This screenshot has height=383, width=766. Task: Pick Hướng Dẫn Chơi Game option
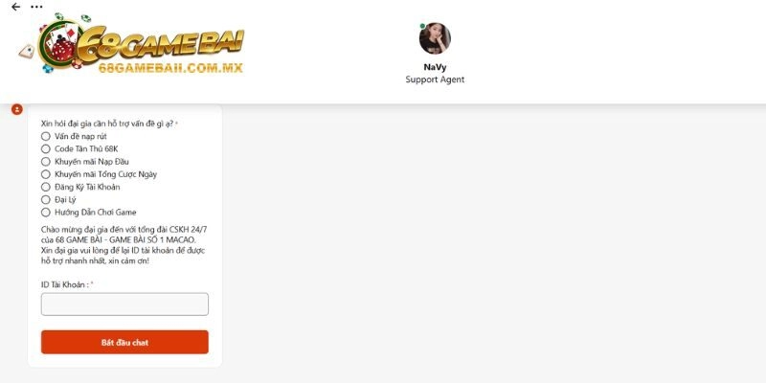(x=45, y=213)
